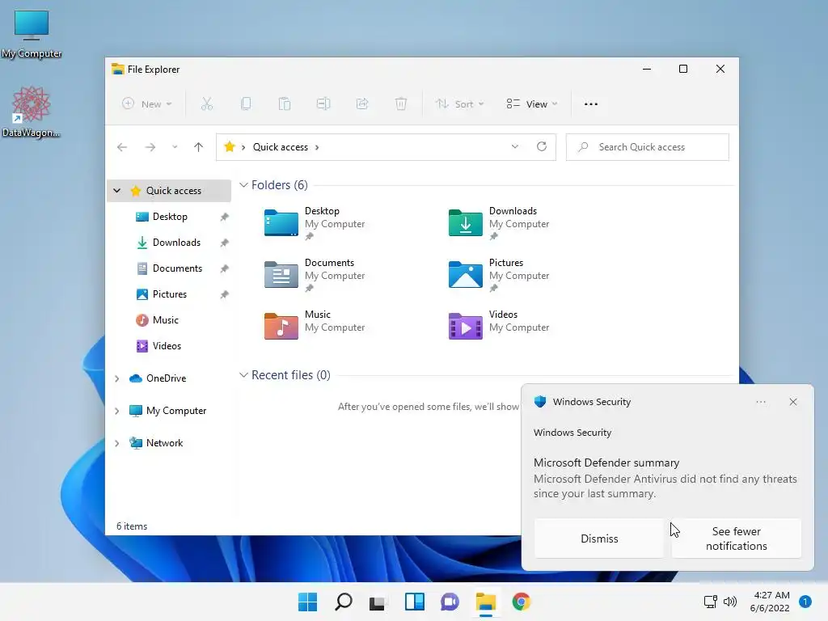This screenshot has width=828, height=621.
Task: Click the network tray icon
Action: [710, 602]
